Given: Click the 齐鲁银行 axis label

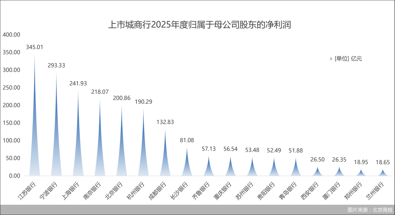Looking at the screenshot, I should click(x=201, y=191).
